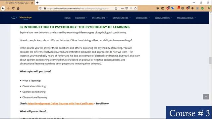Click the green circle extension icon

202,8
